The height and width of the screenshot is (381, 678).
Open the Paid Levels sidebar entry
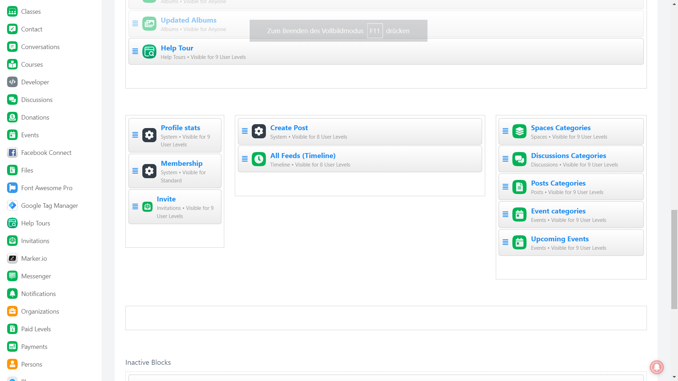[x=36, y=329]
